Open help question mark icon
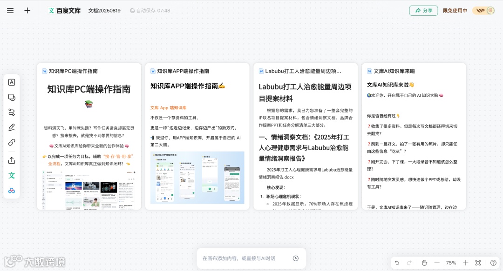 [493, 263]
